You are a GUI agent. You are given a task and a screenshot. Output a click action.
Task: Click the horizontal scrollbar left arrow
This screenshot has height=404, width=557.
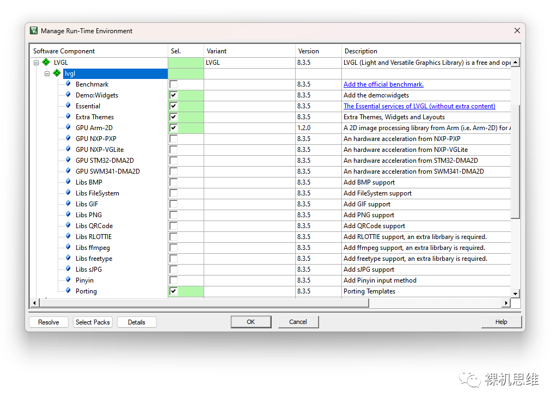(34, 303)
